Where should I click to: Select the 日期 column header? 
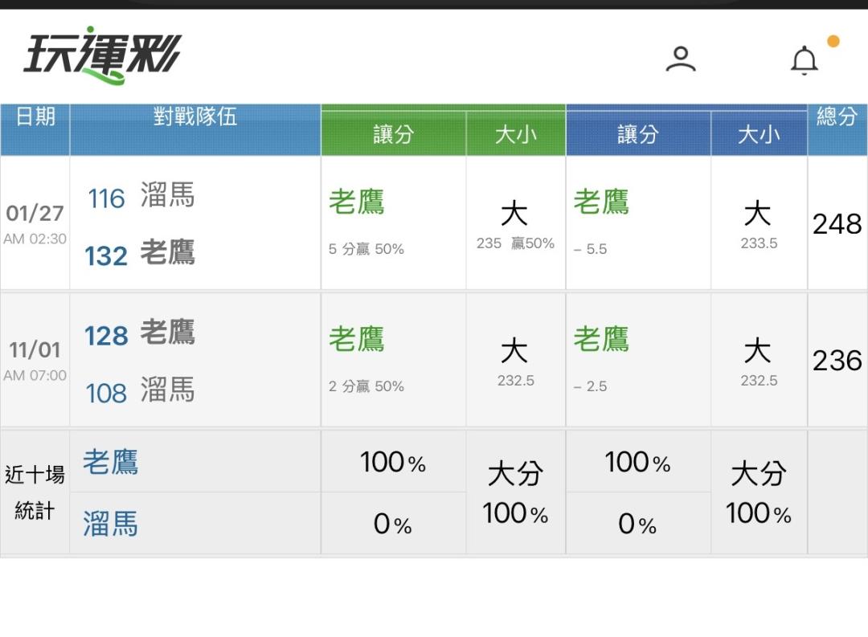click(35, 117)
